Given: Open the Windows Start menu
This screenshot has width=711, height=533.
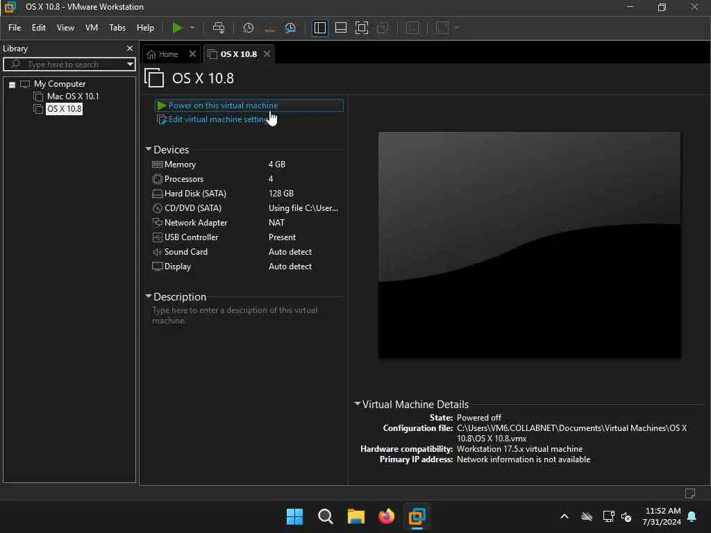Looking at the screenshot, I should [x=294, y=516].
